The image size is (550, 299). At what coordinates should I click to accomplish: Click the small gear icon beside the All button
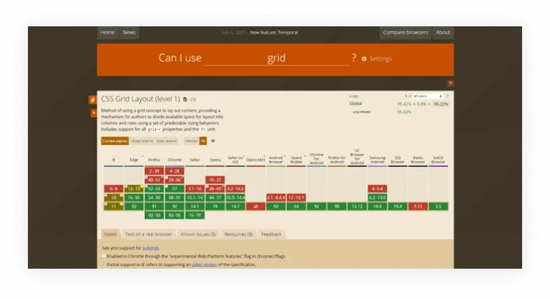[213, 140]
